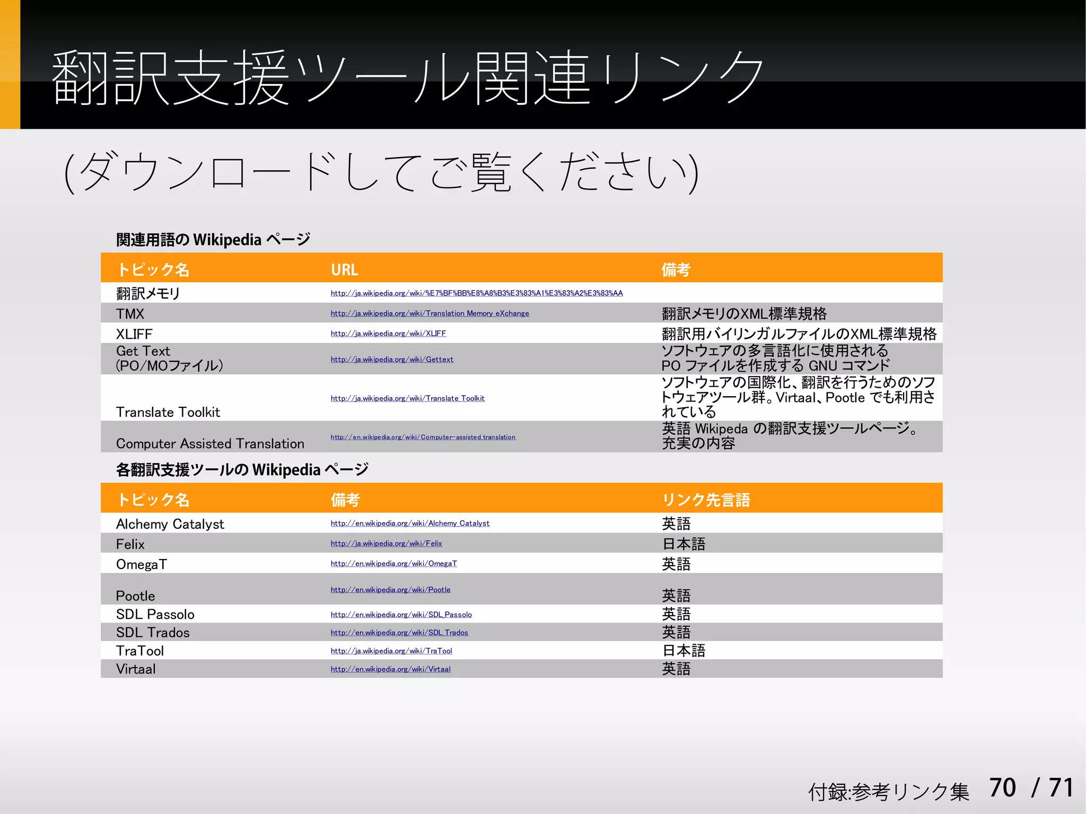Click the Translate_Toolkit Wikipedia link
This screenshot has height=814, width=1086.
407,398
